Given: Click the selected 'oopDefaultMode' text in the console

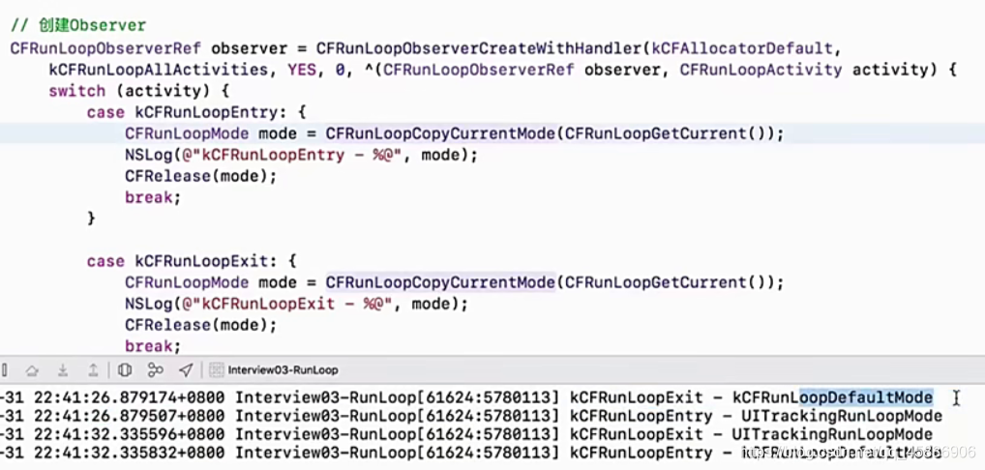Looking at the screenshot, I should [x=866, y=397].
